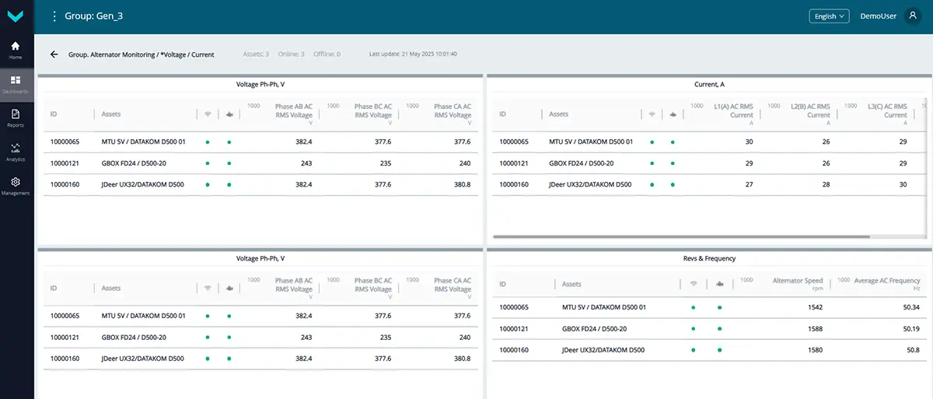Click the Assets column header in Revs & Frequency table

[x=571, y=285]
